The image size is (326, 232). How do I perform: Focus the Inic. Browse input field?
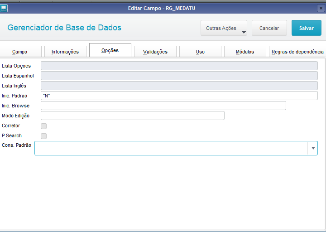click(x=163, y=106)
